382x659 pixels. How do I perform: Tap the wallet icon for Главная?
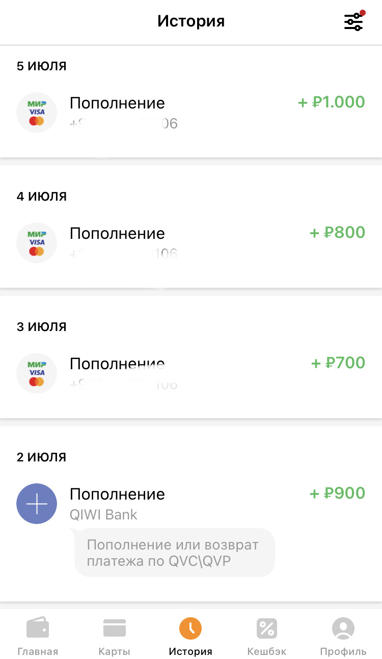pos(38,628)
